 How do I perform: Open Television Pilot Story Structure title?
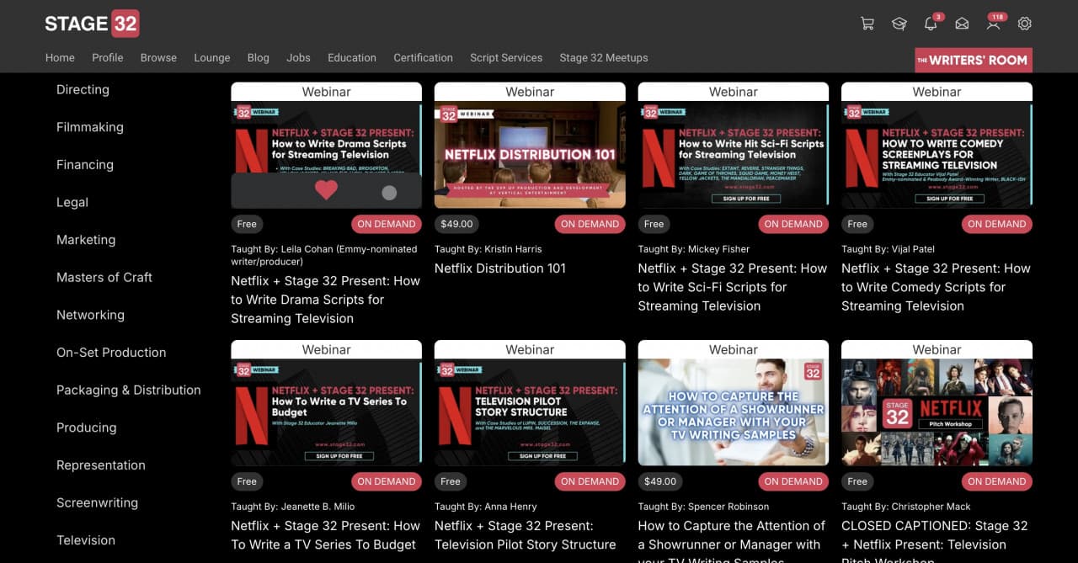coord(526,535)
